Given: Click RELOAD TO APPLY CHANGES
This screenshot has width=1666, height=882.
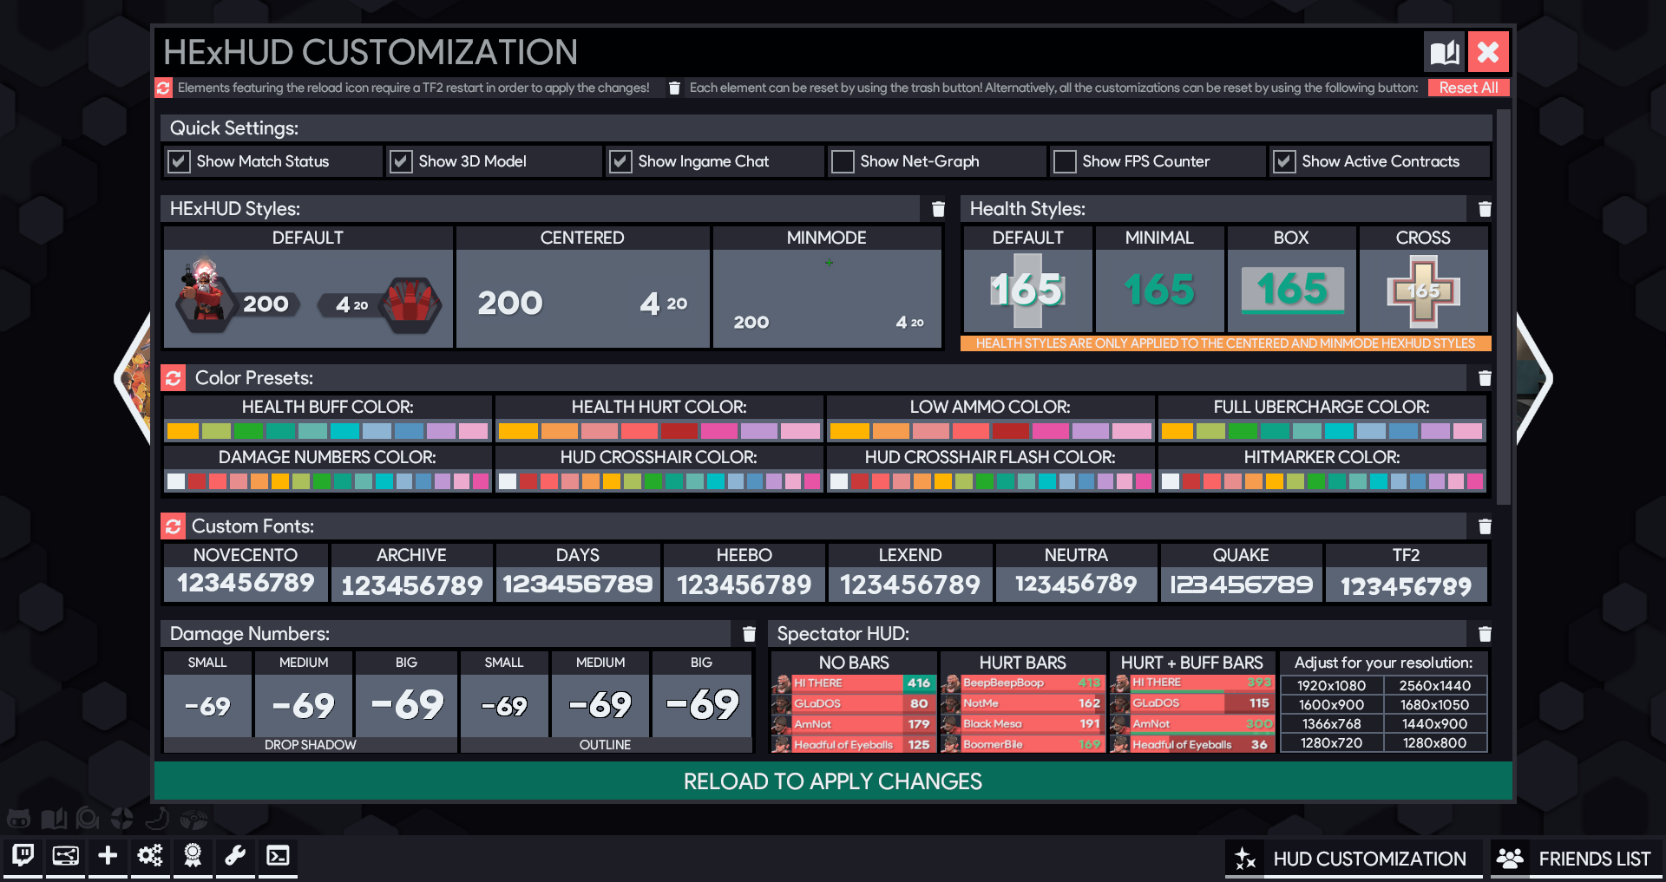Looking at the screenshot, I should [x=833, y=781].
